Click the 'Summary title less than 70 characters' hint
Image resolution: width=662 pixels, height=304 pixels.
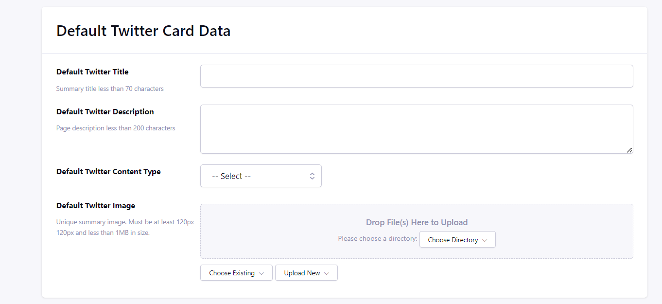(110, 89)
